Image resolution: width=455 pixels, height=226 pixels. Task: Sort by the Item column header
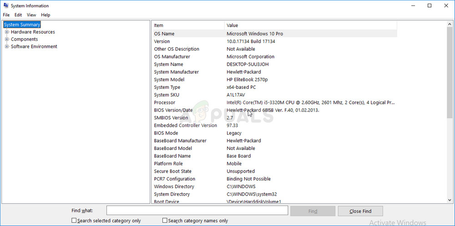[x=188, y=26]
